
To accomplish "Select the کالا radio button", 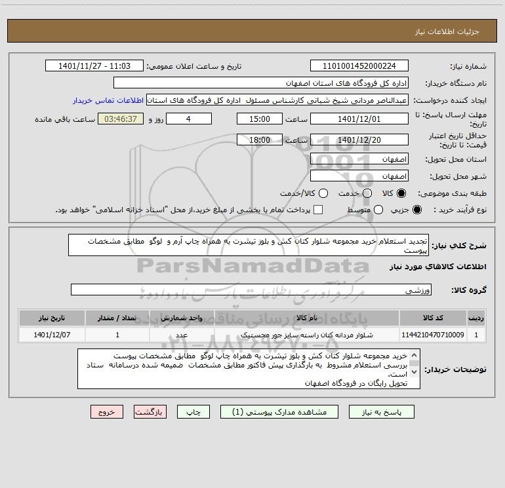I will (x=401, y=193).
